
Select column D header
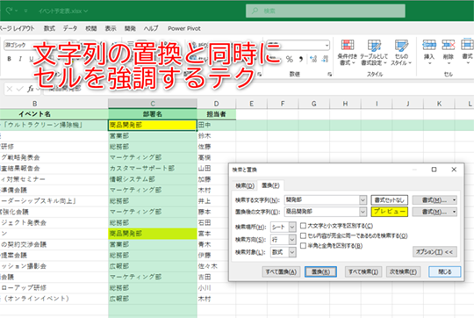tap(217, 104)
